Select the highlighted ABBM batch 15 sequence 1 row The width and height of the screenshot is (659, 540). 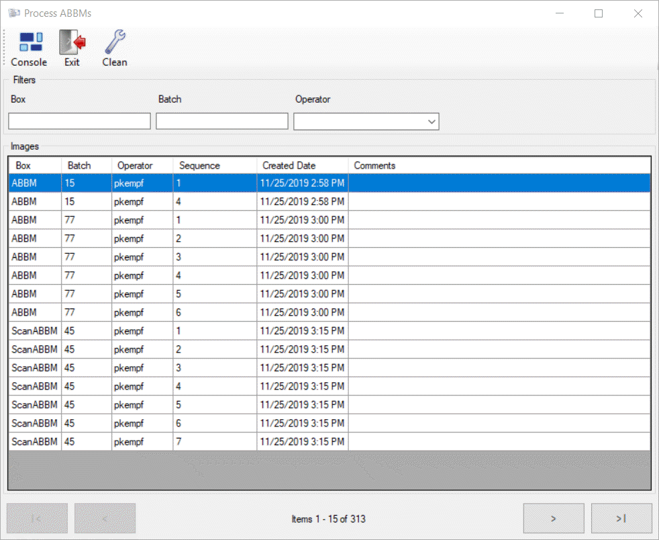pyautogui.click(x=329, y=183)
